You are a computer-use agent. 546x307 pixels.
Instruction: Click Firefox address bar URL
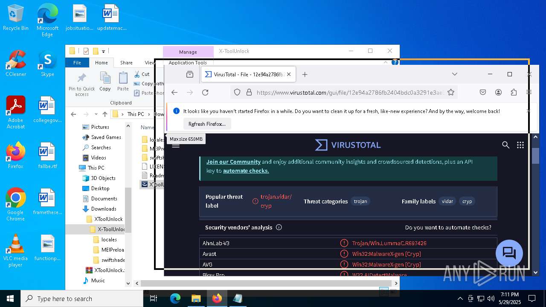click(350, 93)
